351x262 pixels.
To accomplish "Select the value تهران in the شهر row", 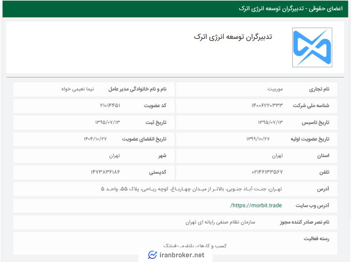I will (x=115, y=156).
